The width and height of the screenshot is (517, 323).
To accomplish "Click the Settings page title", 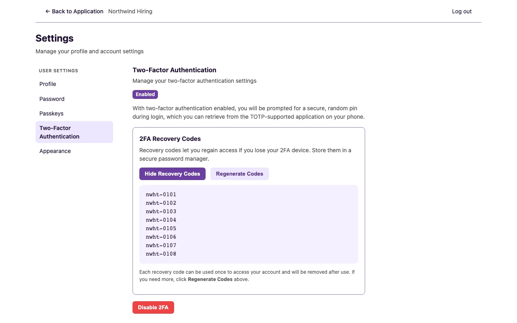I will pyautogui.click(x=55, y=38).
